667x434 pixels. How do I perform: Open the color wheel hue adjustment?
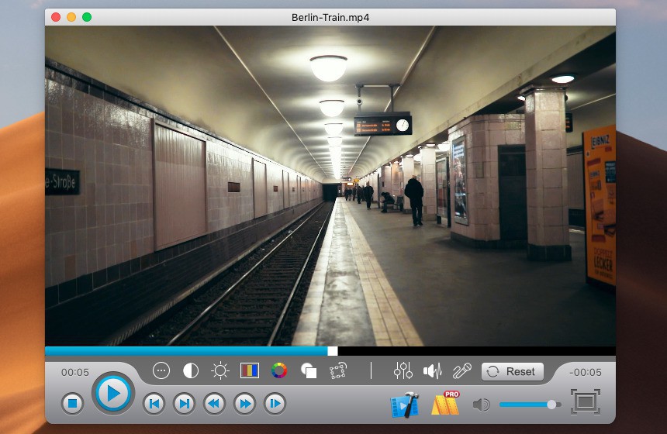279,370
